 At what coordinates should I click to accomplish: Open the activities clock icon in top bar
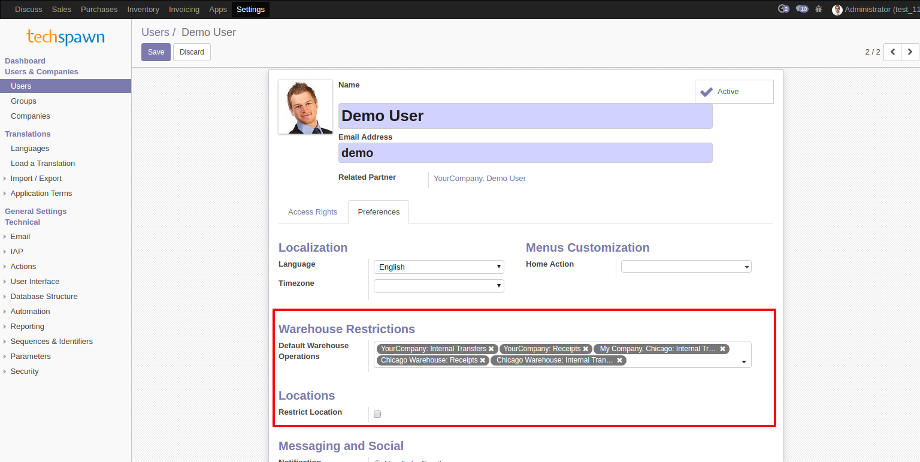point(782,9)
